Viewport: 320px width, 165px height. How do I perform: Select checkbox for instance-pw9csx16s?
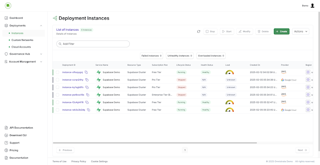pos(57,95)
